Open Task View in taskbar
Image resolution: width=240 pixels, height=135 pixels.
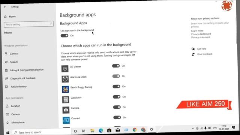[84, 131]
